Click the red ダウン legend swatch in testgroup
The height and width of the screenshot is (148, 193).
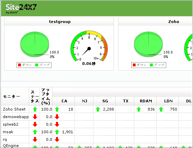20,65
